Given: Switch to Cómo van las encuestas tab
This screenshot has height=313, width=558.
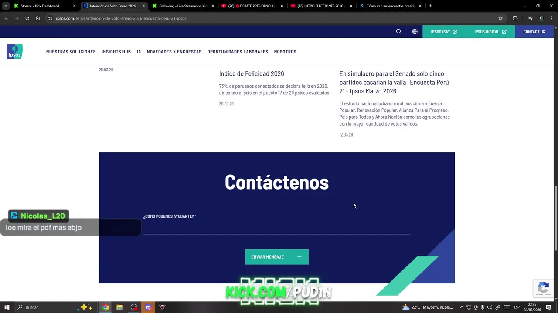Looking at the screenshot, I should coord(391,6).
